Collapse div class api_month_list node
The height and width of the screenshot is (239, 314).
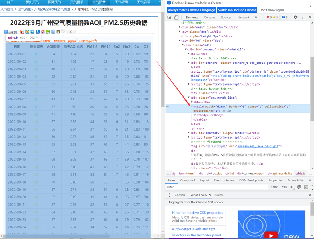point(189,98)
